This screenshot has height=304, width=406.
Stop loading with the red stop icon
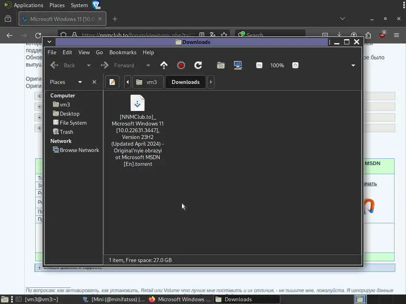(181, 65)
